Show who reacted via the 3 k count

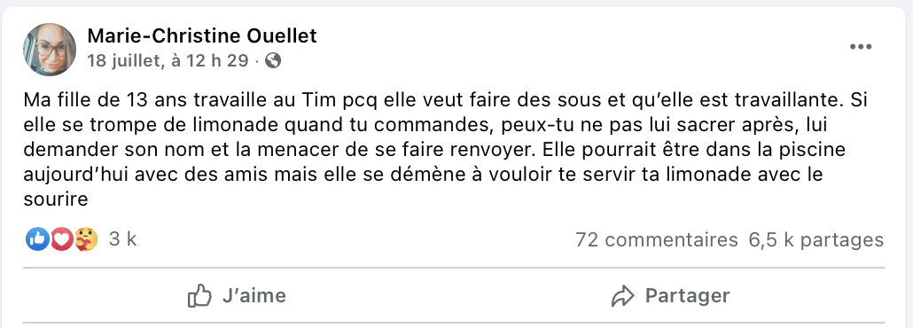(122, 238)
